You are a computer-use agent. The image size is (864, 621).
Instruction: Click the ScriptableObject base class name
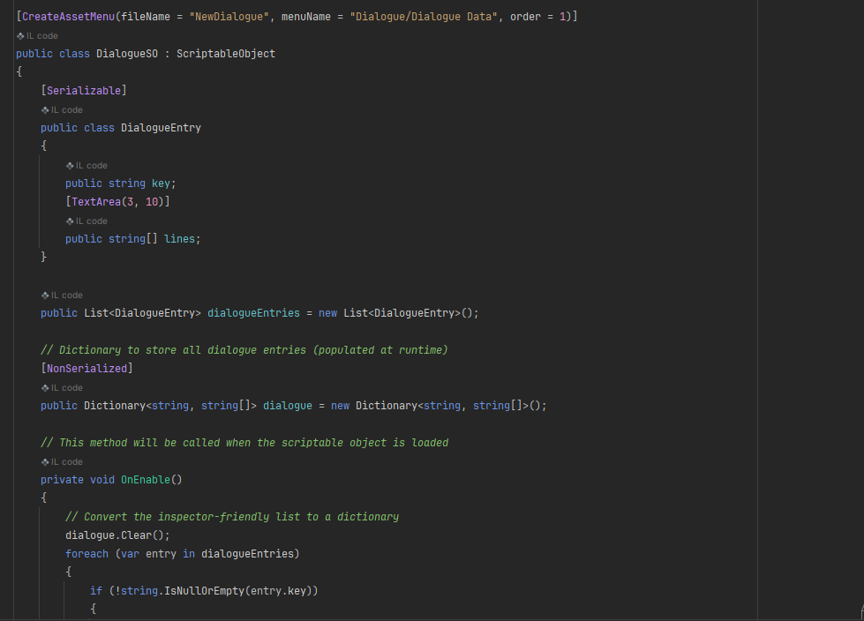[226, 54]
